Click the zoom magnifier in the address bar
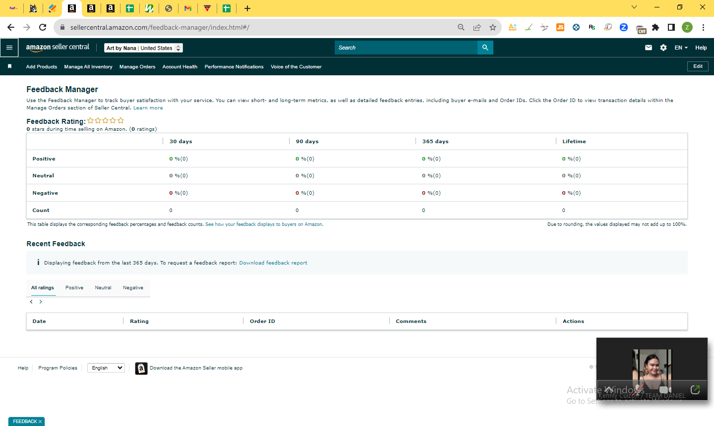The image size is (714, 426). (x=461, y=27)
